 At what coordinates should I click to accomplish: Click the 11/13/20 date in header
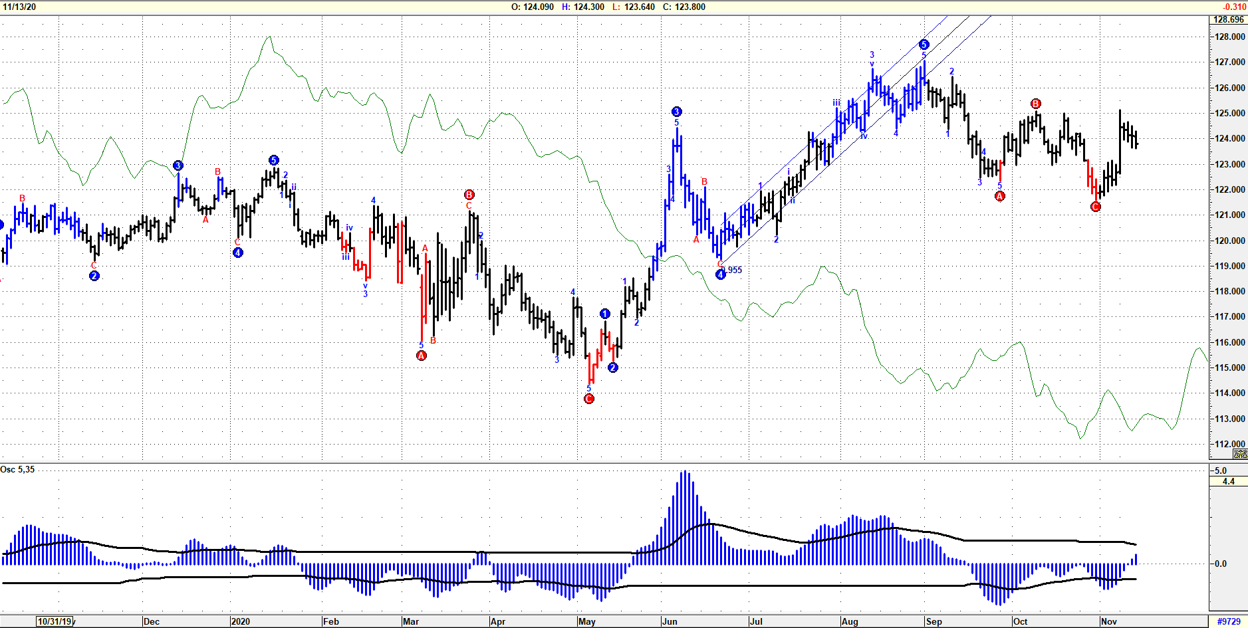[20, 7]
